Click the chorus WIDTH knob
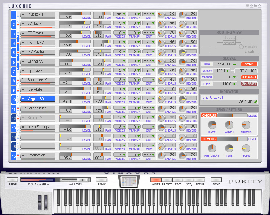Viewport: 270px width, 215px height. click(x=229, y=125)
